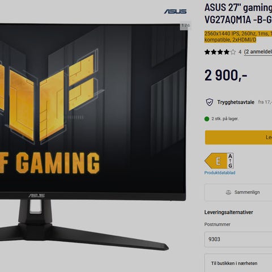Click the Postnummer input field with 9303
The width and height of the screenshot is (272, 272).
point(238,239)
